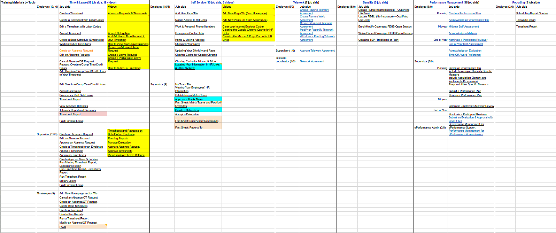
Task: Open the How to Run Reports link
Action: click(x=71, y=215)
